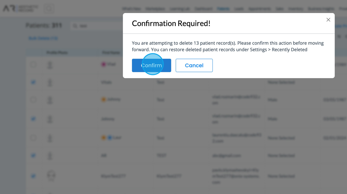Open the Inventory section in top navigation
The width and height of the screenshot is (347, 194).
point(296,9)
